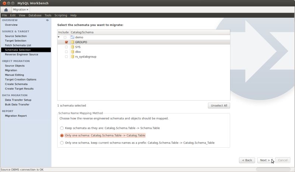295x172 pixels.
Task: Select the rs_systabgroup row name
Action: [x=86, y=57]
